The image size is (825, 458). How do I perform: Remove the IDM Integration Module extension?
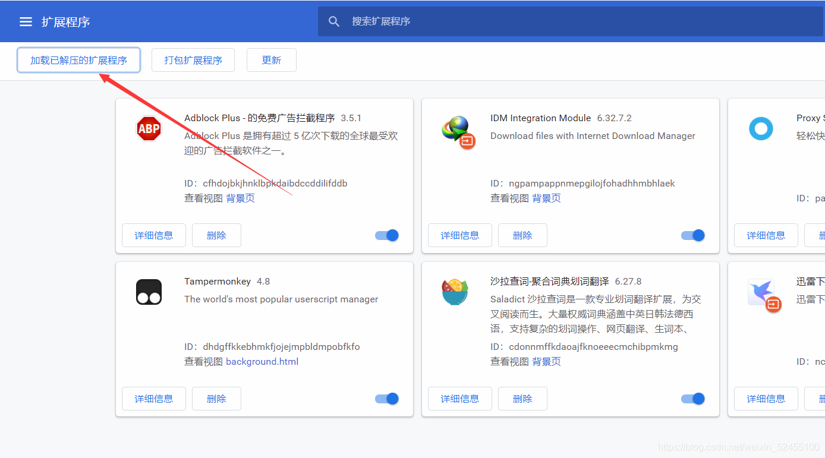click(x=522, y=235)
